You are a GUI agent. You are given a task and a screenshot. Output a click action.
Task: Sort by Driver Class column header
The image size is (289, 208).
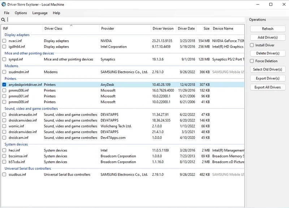pos(53,29)
